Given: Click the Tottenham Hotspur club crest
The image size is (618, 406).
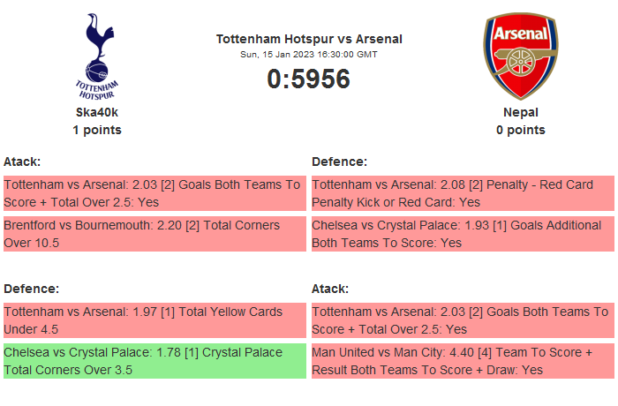Looking at the screenshot, I should [x=96, y=55].
